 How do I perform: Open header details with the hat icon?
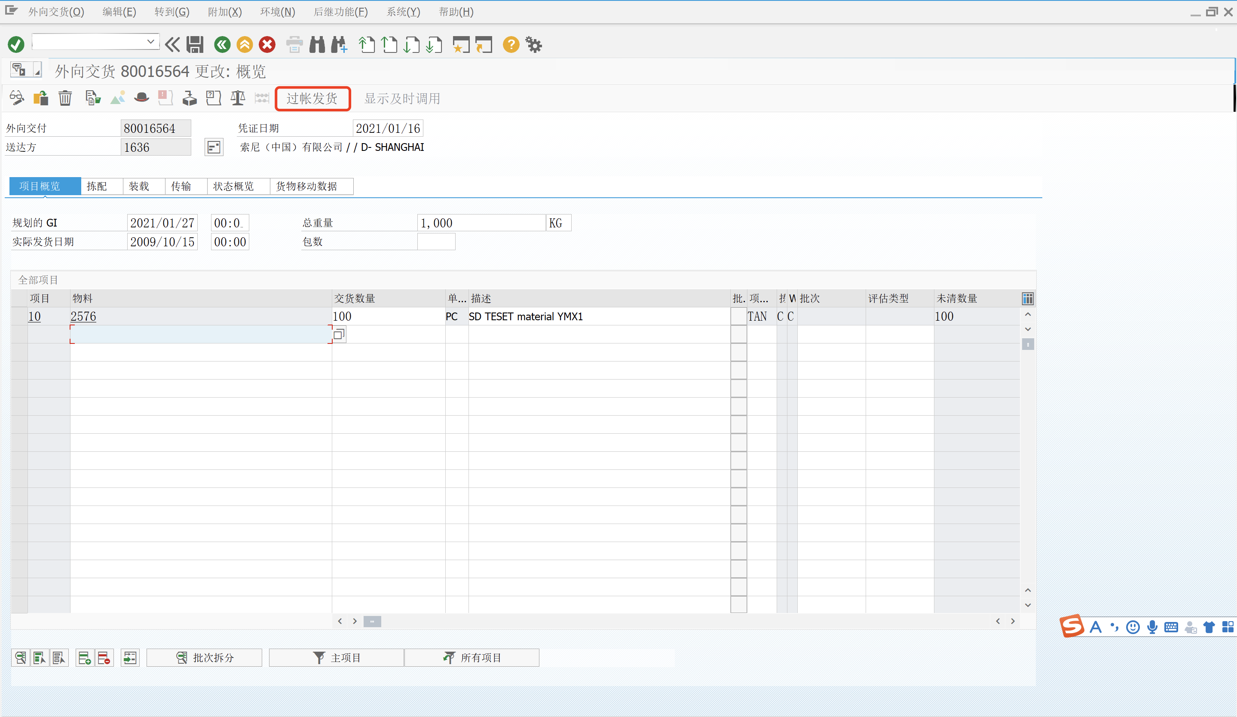click(x=142, y=98)
